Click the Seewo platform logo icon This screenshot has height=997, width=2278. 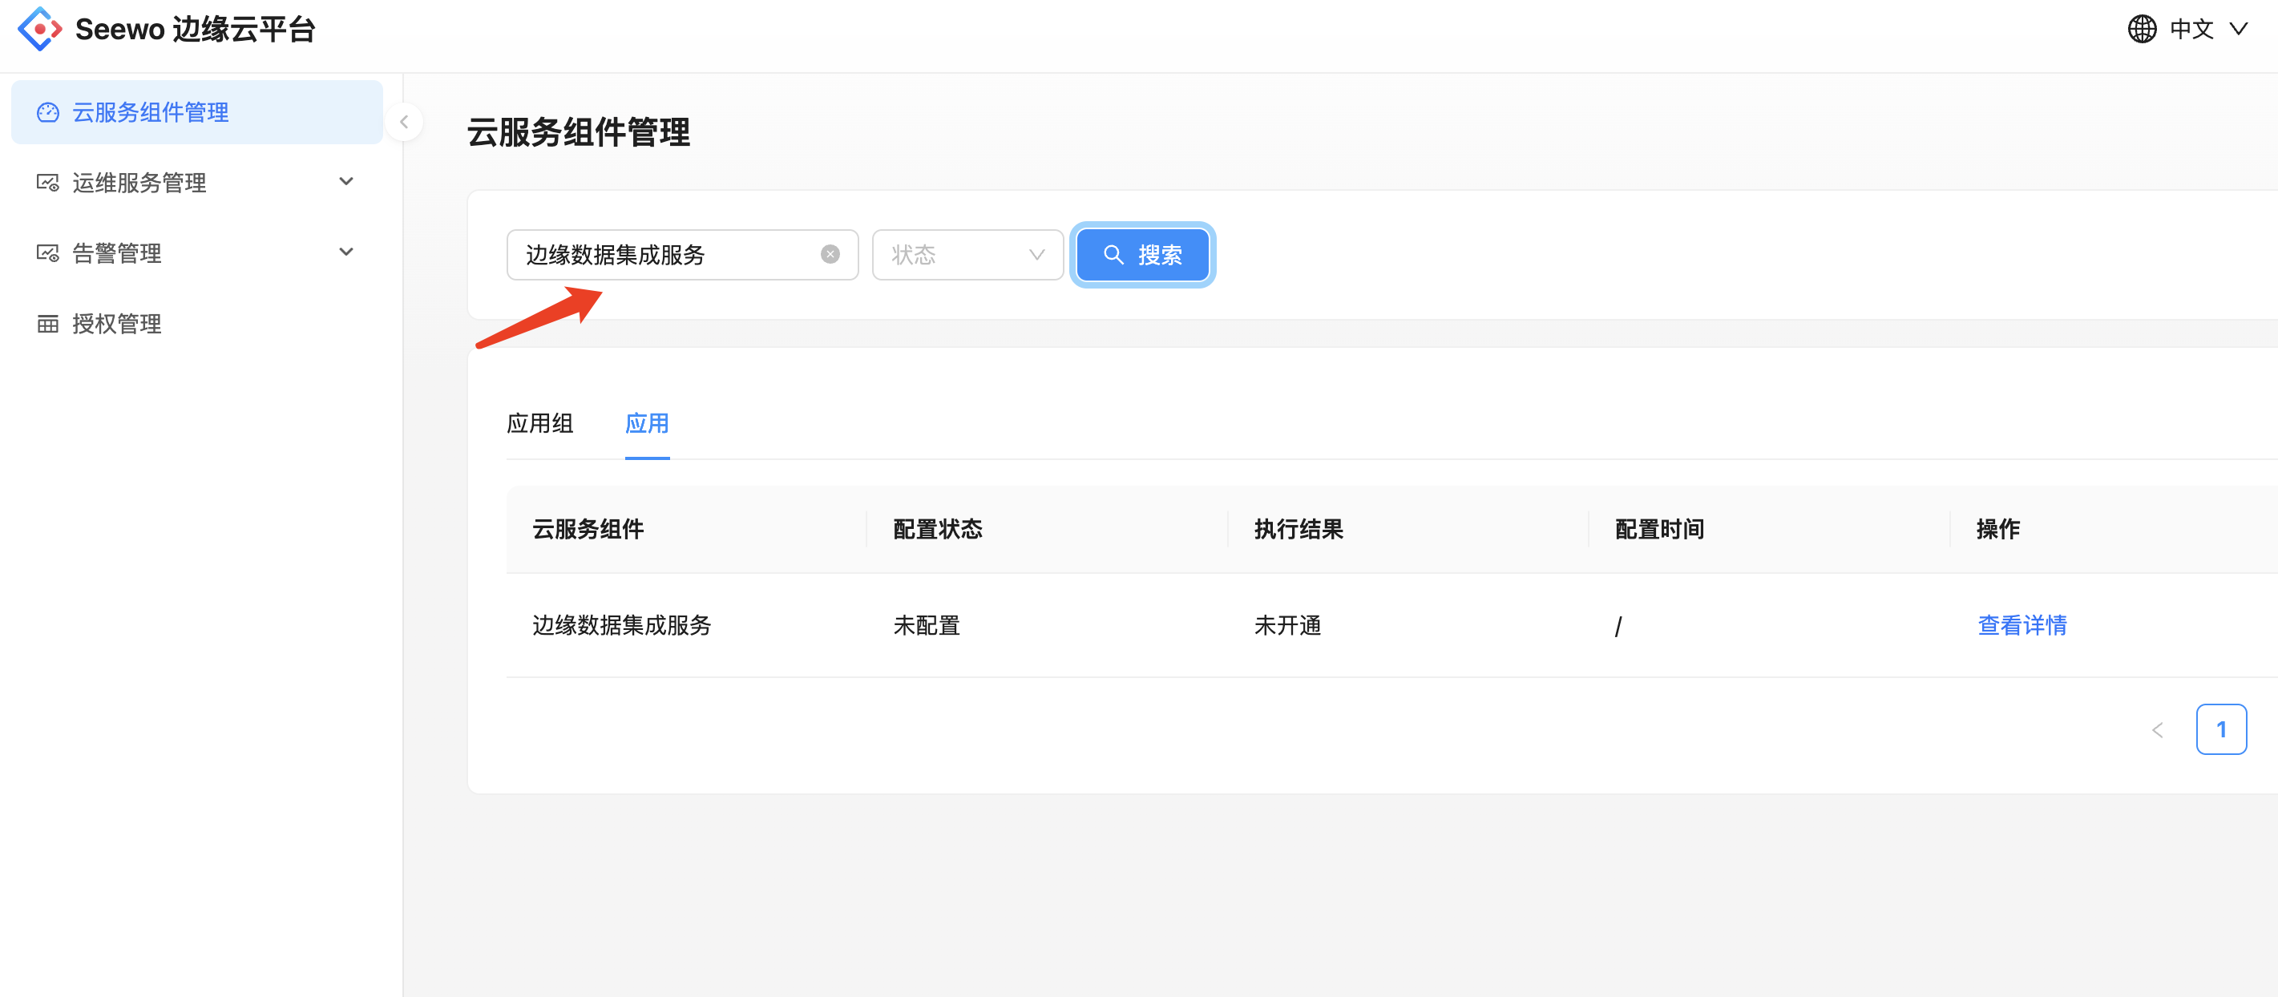click(40, 29)
